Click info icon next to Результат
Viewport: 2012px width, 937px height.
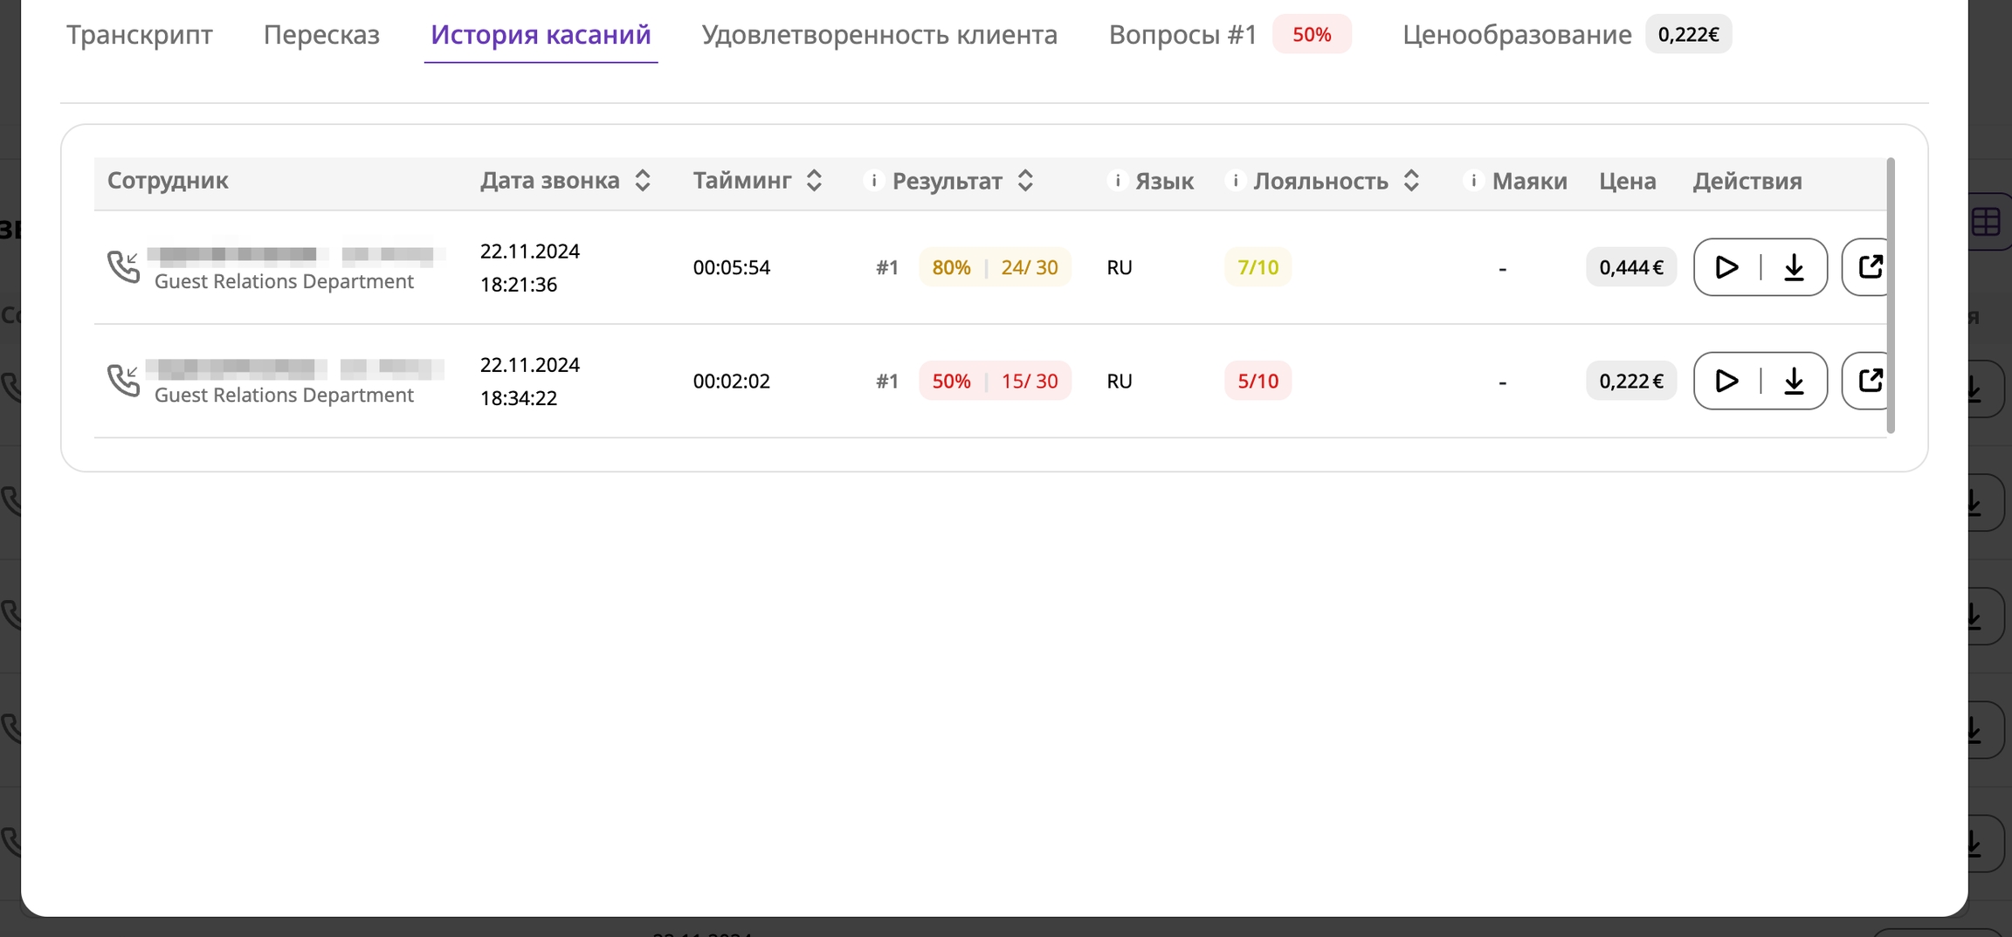click(x=873, y=180)
